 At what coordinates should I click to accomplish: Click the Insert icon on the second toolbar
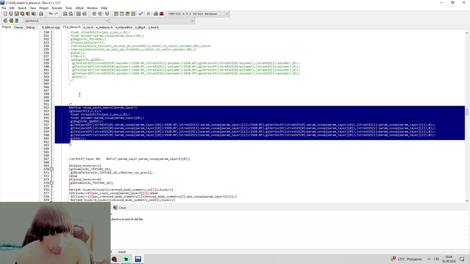tap(5, 21)
